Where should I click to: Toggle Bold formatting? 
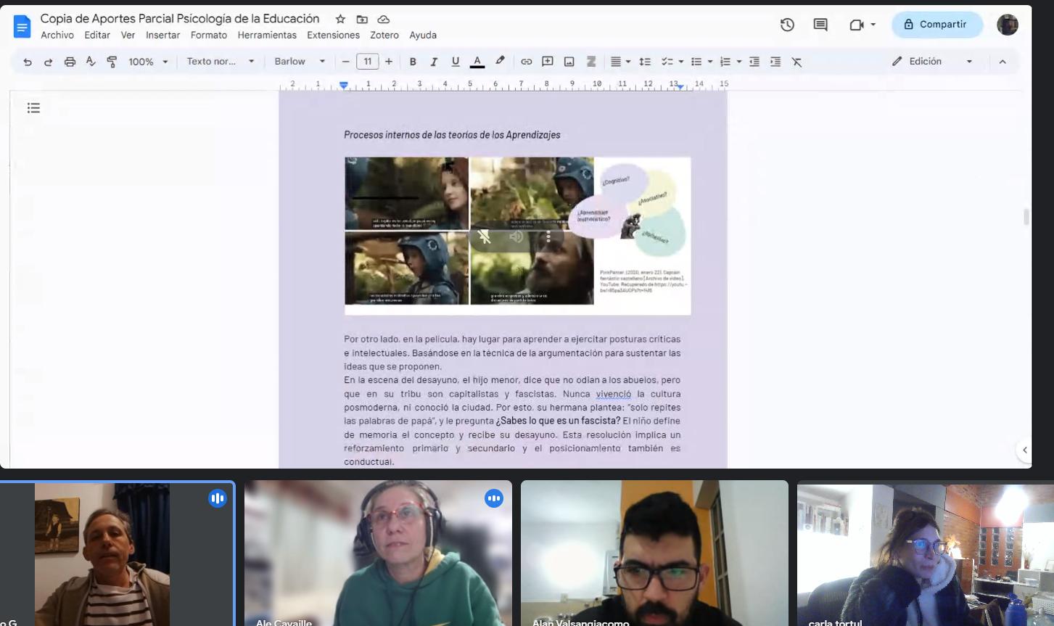[413, 62]
